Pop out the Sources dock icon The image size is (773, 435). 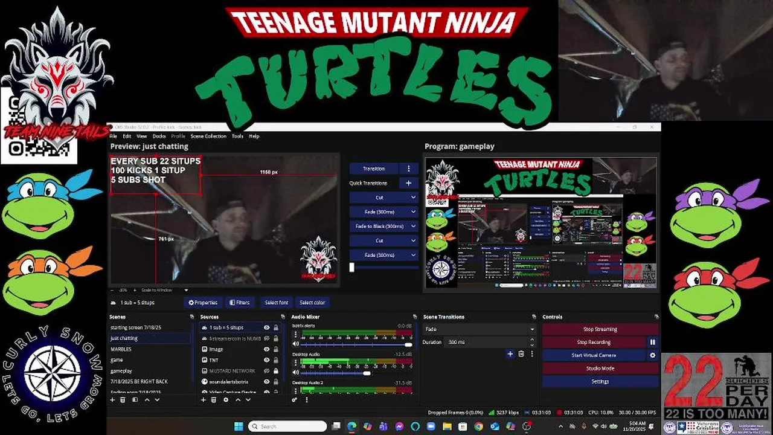pos(283,317)
